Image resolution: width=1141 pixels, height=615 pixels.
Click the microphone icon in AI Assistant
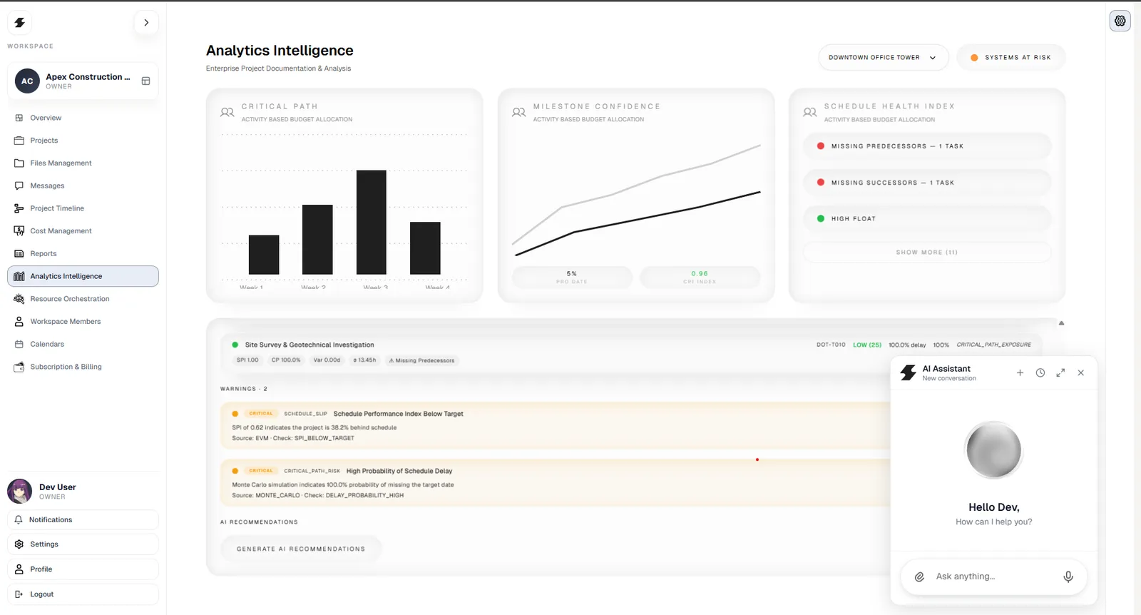pyautogui.click(x=1068, y=576)
